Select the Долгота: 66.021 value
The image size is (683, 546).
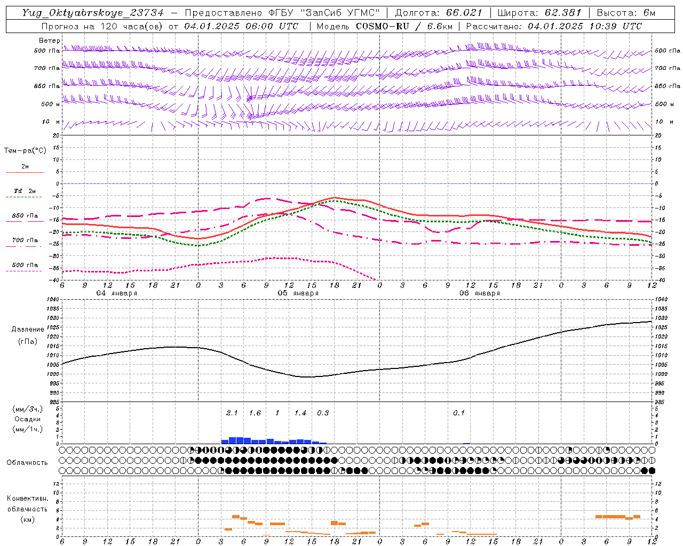pyautogui.click(x=439, y=13)
